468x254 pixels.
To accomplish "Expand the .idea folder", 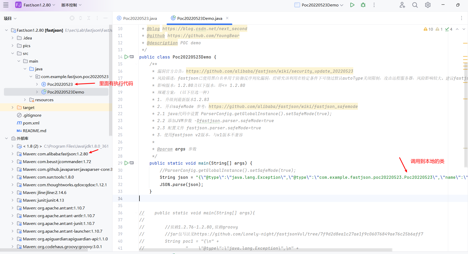I will [x=13, y=38].
